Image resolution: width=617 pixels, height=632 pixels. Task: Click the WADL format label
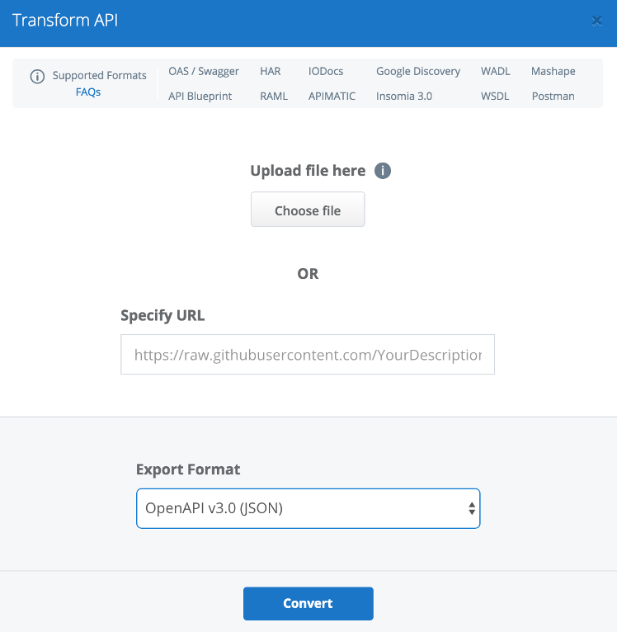[x=496, y=72]
